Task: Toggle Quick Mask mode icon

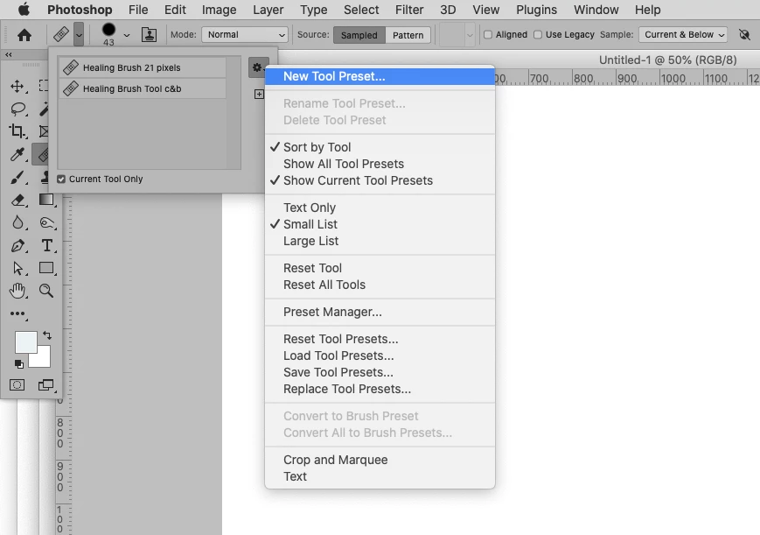Action: [x=17, y=385]
